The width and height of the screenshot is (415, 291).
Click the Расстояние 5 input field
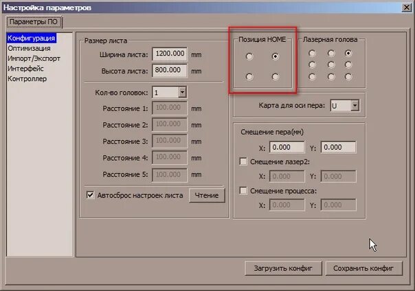click(170, 175)
